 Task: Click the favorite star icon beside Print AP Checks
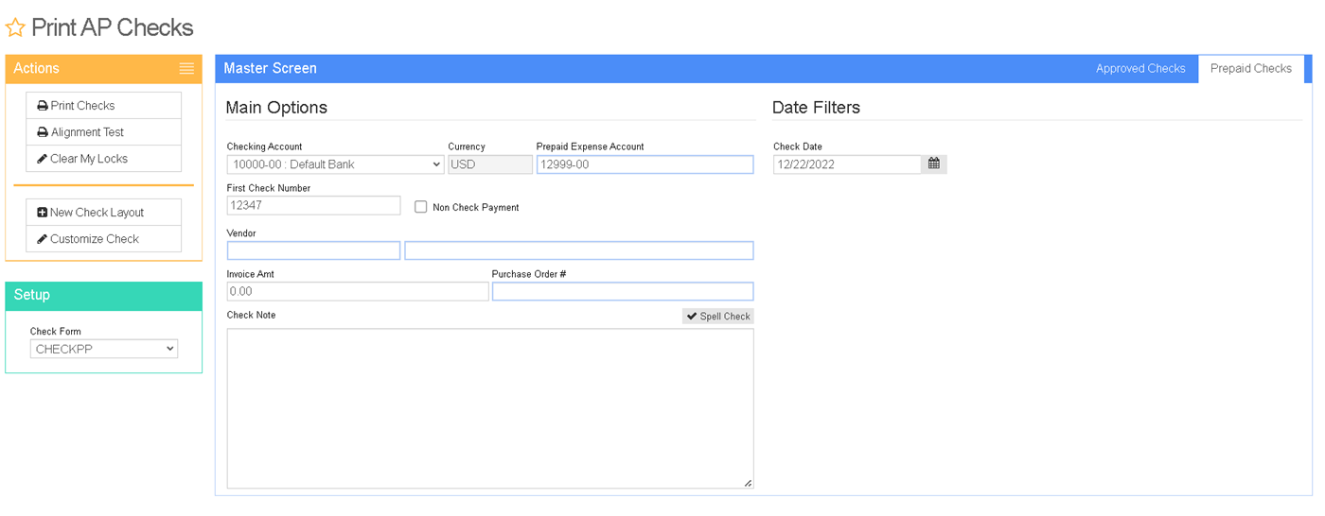point(15,28)
